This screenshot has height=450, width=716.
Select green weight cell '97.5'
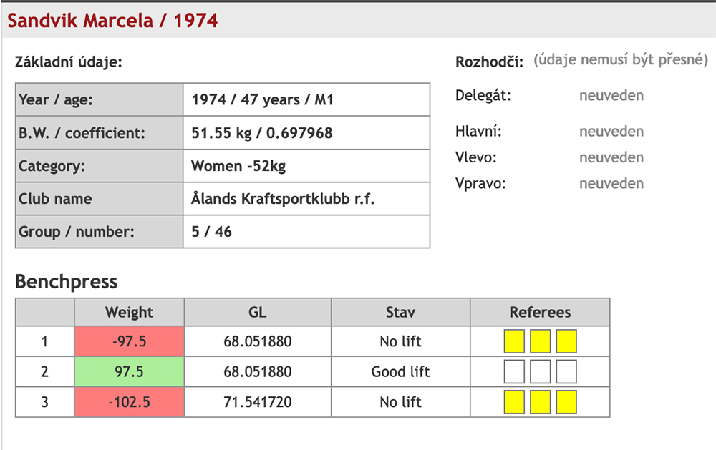129,371
